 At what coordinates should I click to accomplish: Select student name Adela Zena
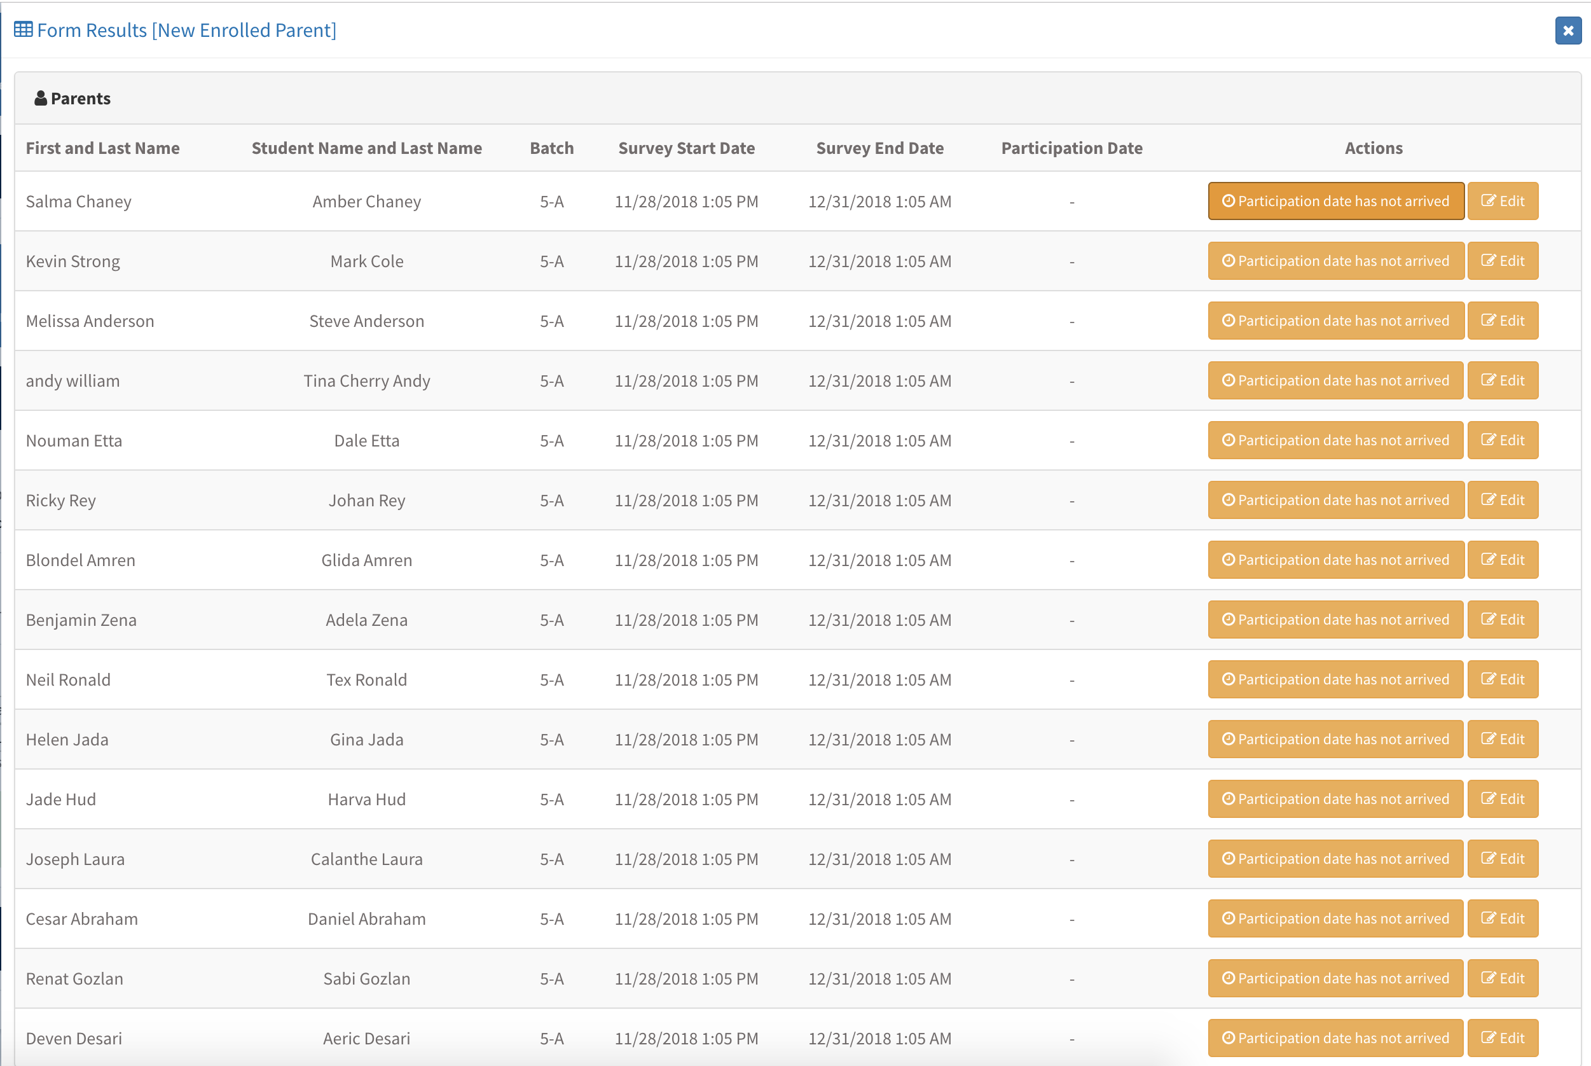click(x=367, y=620)
